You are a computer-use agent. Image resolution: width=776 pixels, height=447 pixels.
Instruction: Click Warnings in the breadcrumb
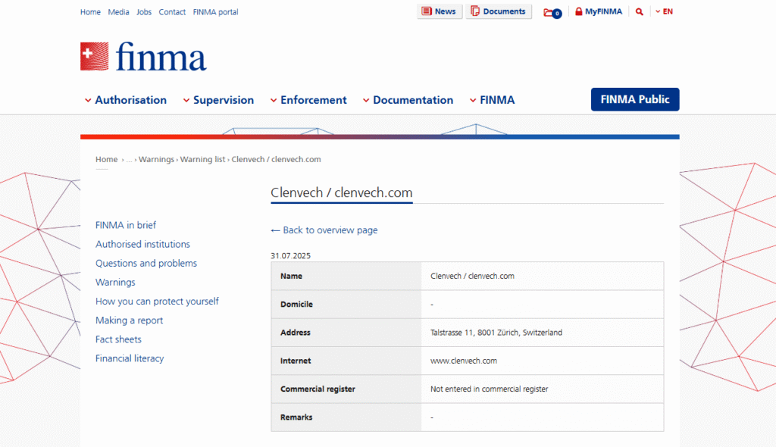click(156, 159)
